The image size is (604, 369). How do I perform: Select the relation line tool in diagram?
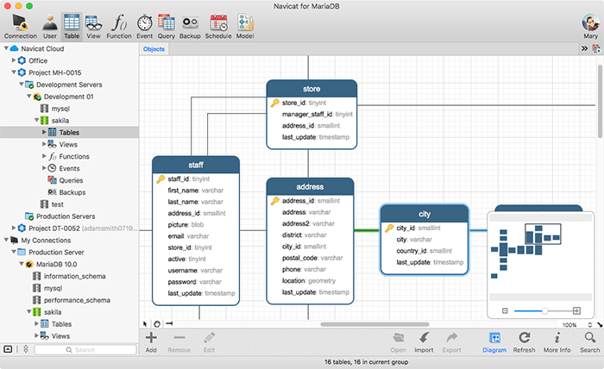coord(169,323)
